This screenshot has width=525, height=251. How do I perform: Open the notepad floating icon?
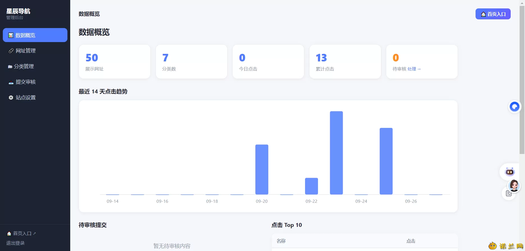(x=508, y=194)
